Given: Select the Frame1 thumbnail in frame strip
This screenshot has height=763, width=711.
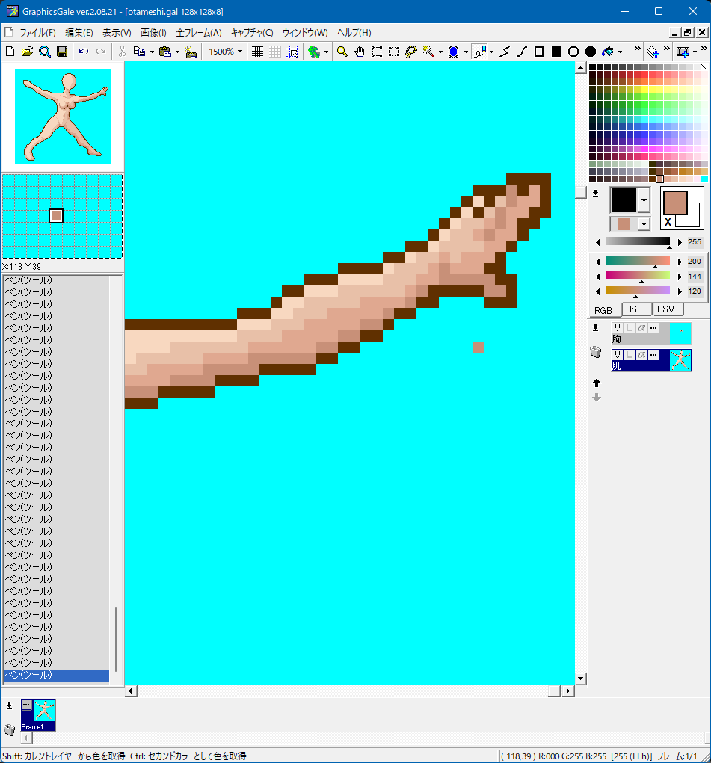Looking at the screenshot, I should (x=38, y=715).
